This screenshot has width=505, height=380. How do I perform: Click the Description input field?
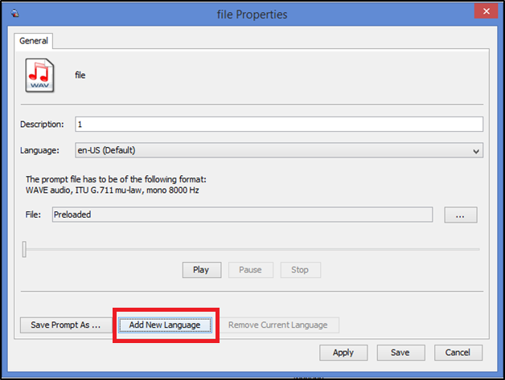click(279, 125)
